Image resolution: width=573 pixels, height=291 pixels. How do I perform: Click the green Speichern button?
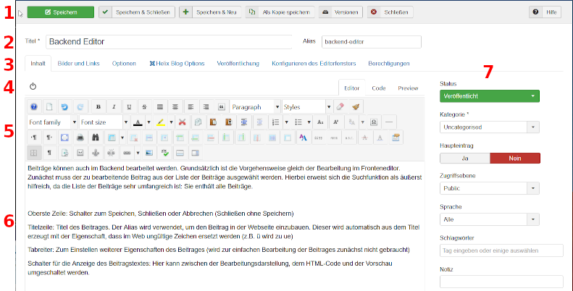click(x=61, y=12)
